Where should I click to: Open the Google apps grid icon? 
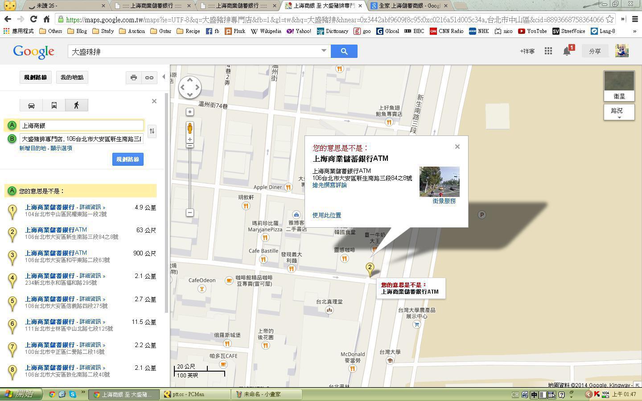coord(548,51)
